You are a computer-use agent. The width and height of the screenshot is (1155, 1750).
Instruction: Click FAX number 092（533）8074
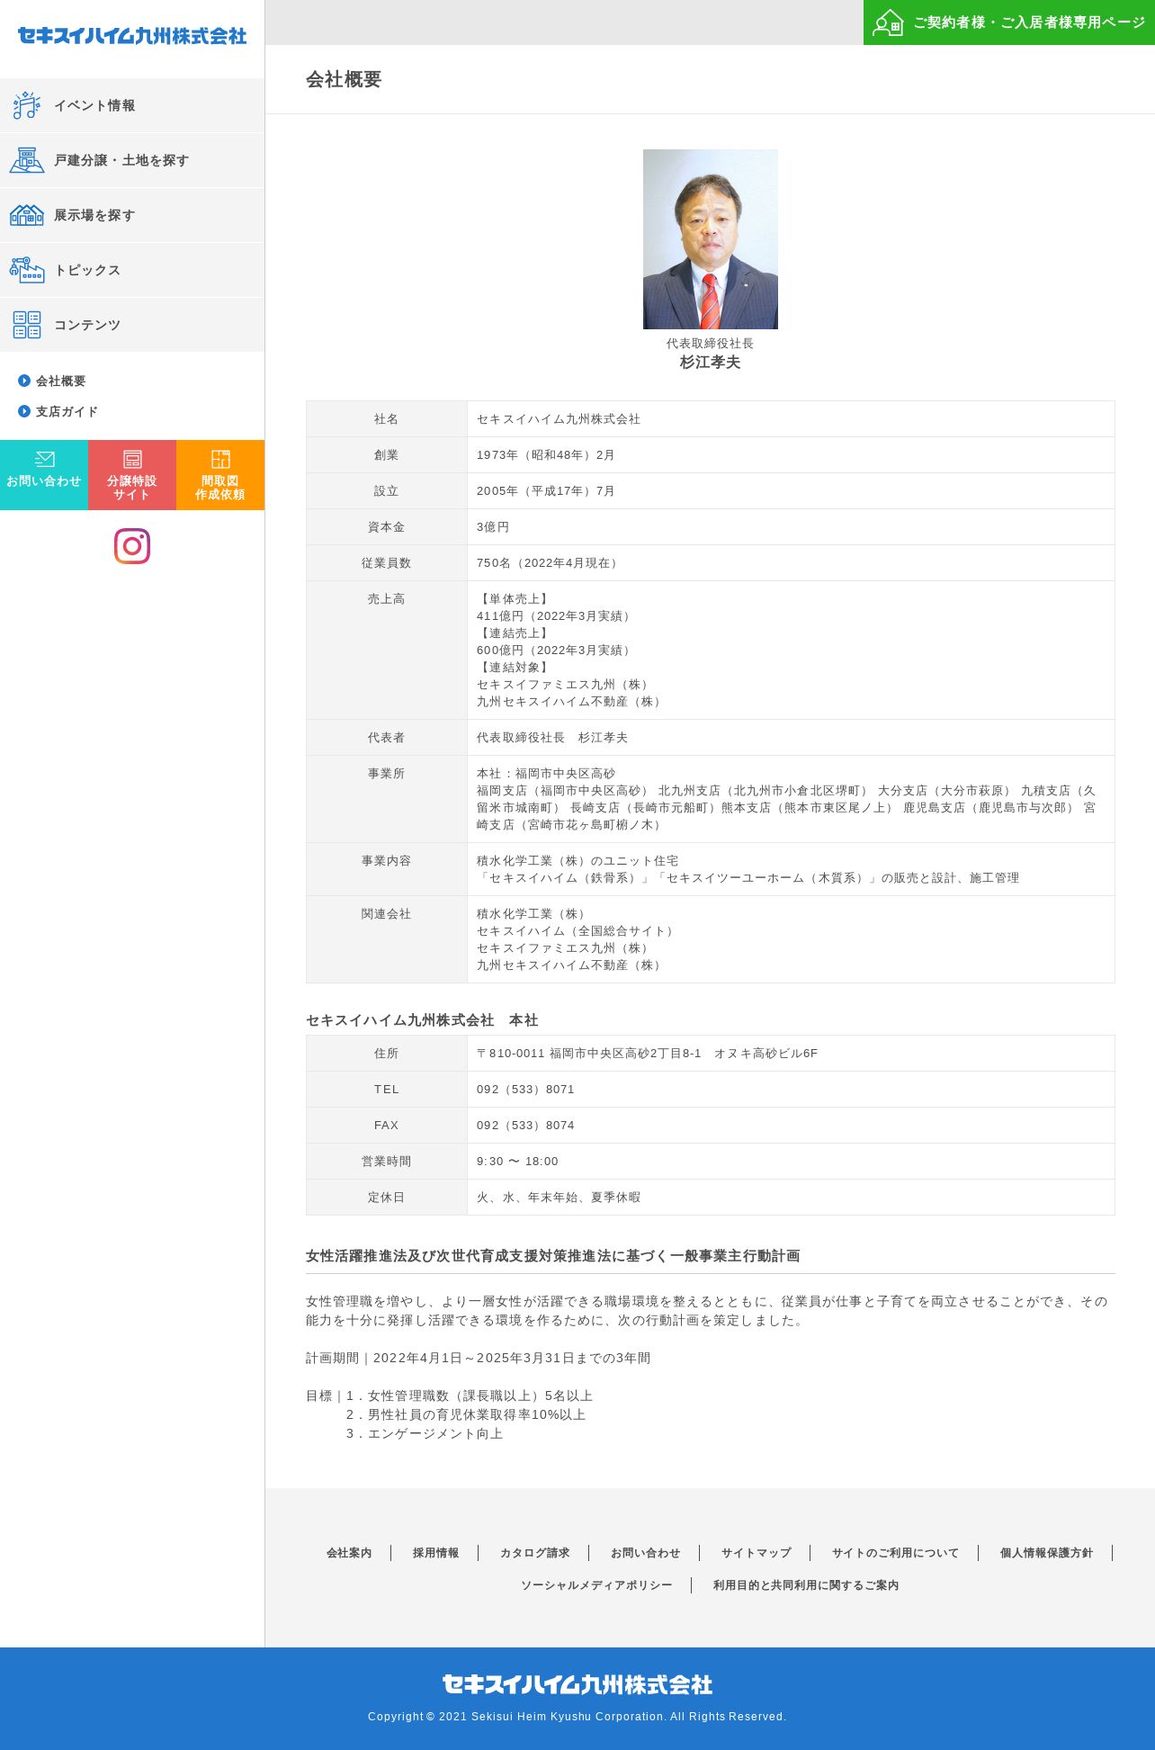tap(525, 1126)
